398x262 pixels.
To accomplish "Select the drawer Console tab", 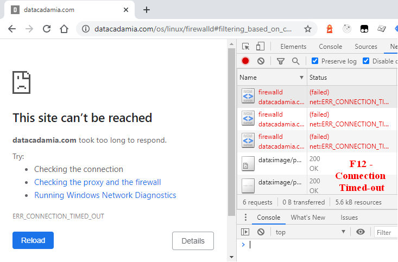I will click(x=269, y=218).
